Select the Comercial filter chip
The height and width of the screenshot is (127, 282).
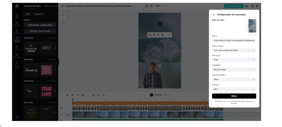(x=39, y=14)
